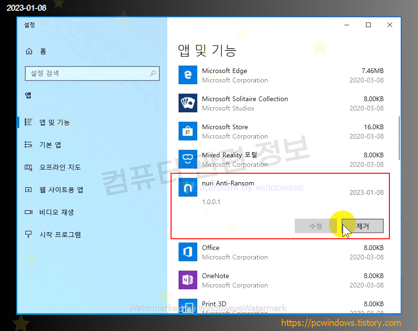This screenshot has height=331, width=418.
Task: Click the 2023-01-08 install date of nuri Anti-Ransom
Action: 366,192
